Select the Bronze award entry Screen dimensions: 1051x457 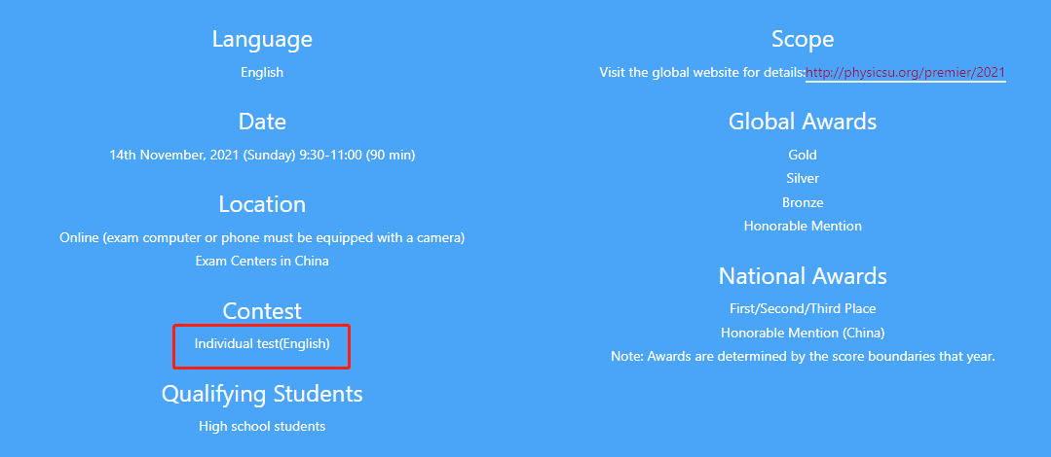point(803,202)
